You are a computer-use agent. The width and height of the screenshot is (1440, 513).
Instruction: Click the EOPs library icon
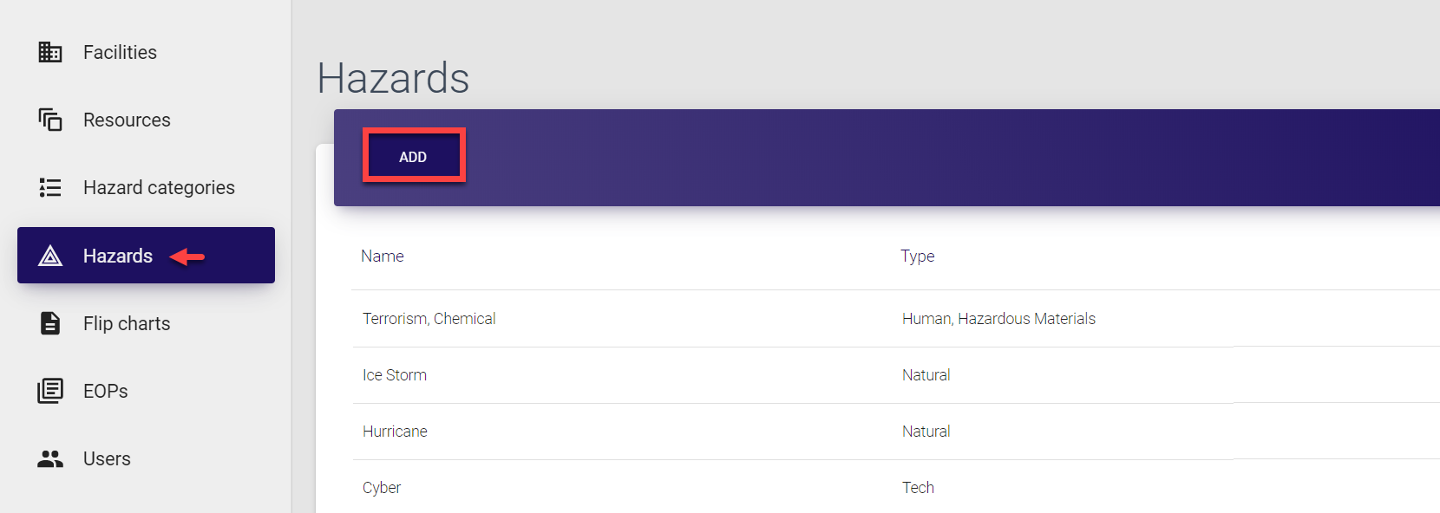[x=50, y=391]
